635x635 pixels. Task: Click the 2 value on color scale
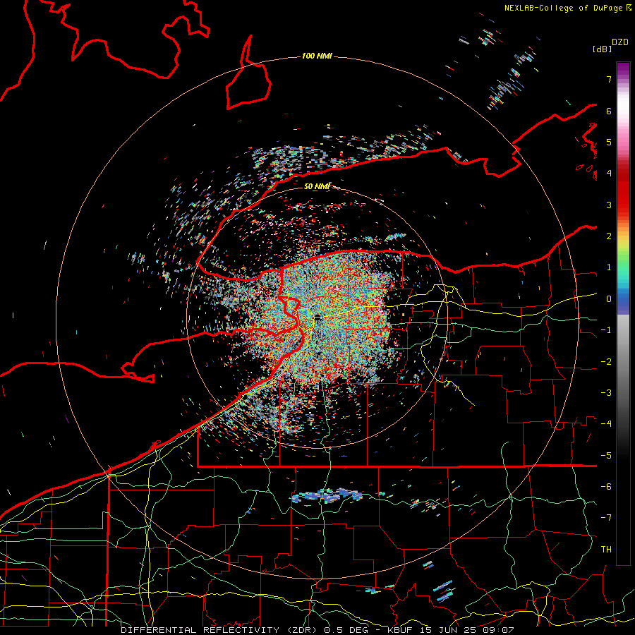coord(609,236)
